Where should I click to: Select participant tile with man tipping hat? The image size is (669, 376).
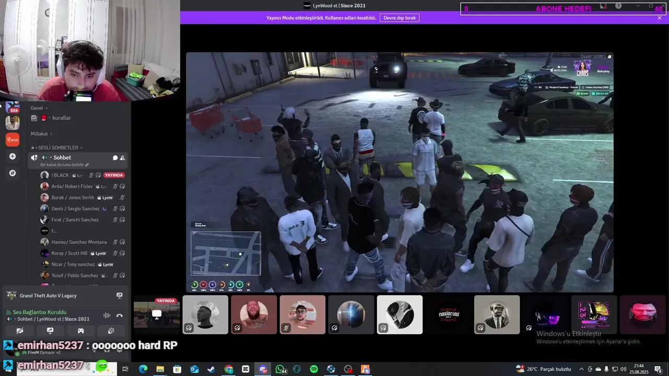(x=400, y=314)
